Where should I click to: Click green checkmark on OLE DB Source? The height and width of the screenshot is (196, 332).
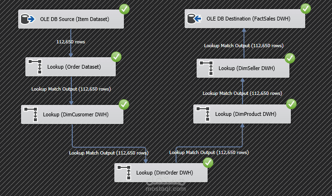click(x=124, y=9)
